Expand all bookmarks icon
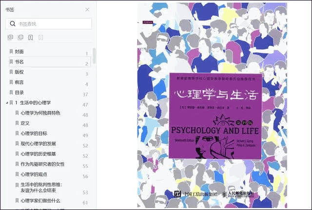312x210 pixels. pyautogui.click(x=10, y=38)
